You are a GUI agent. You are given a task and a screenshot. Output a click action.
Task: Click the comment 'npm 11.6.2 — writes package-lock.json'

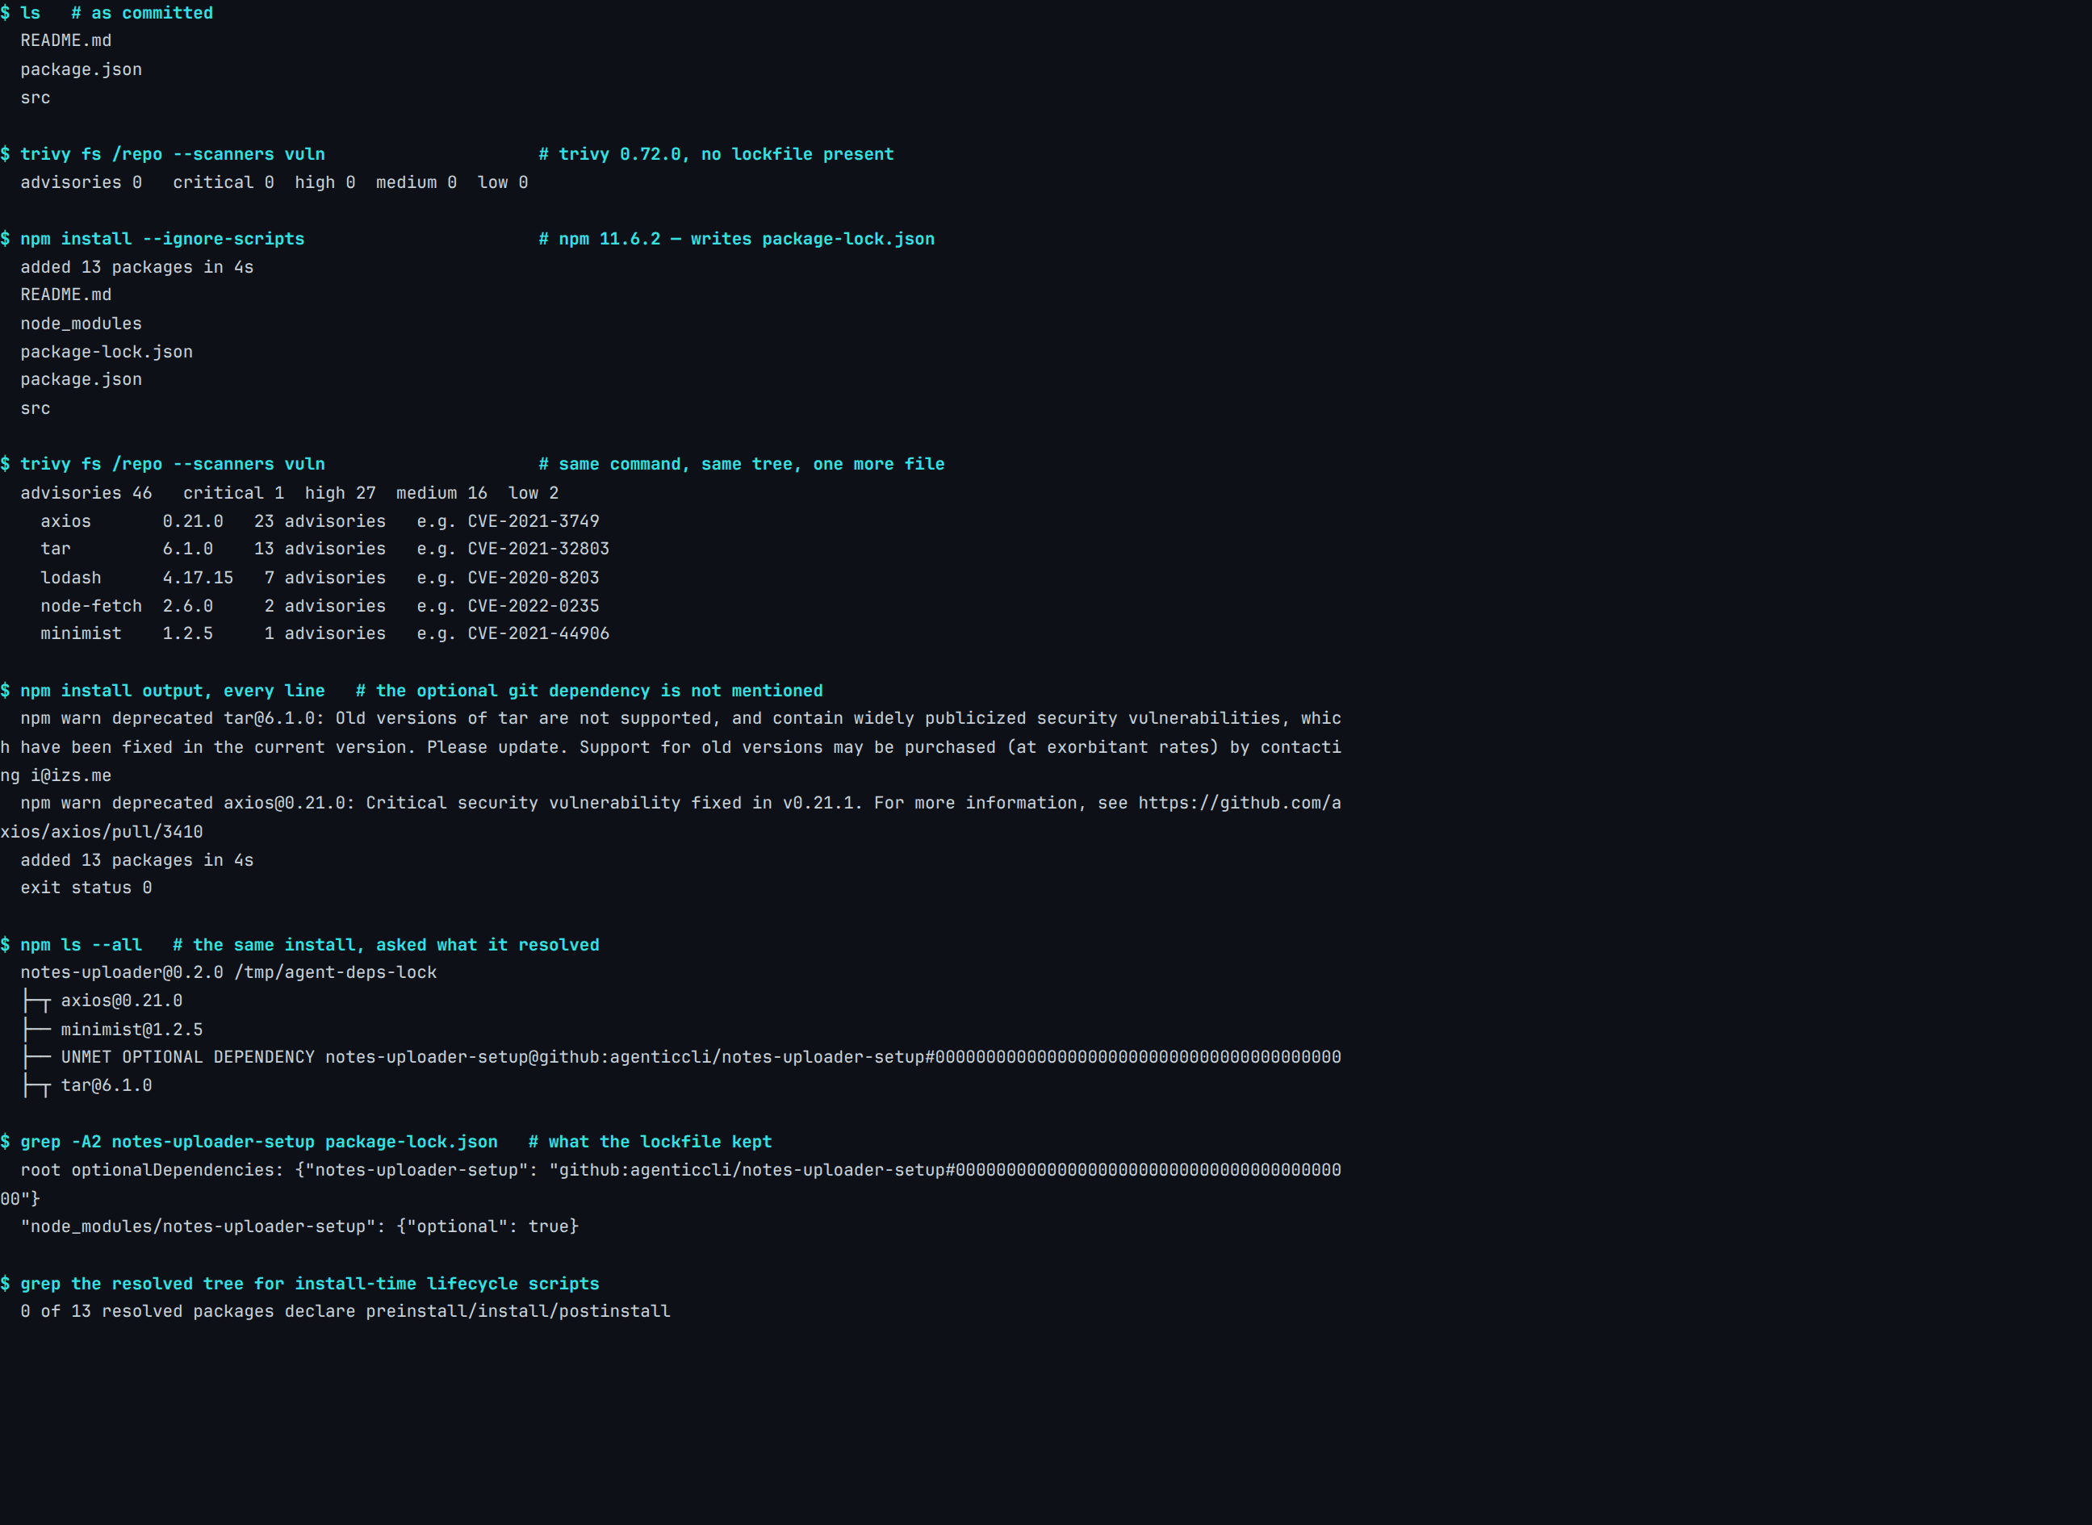(x=737, y=239)
